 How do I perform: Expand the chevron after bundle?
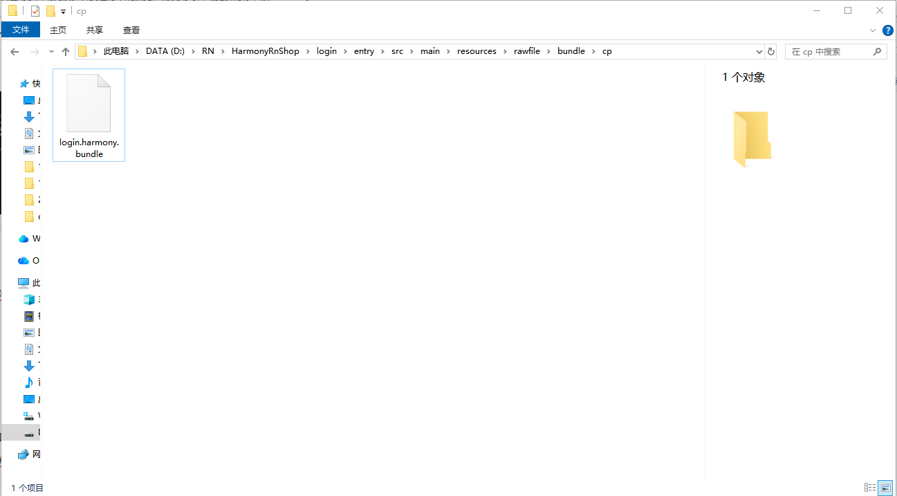tap(593, 51)
